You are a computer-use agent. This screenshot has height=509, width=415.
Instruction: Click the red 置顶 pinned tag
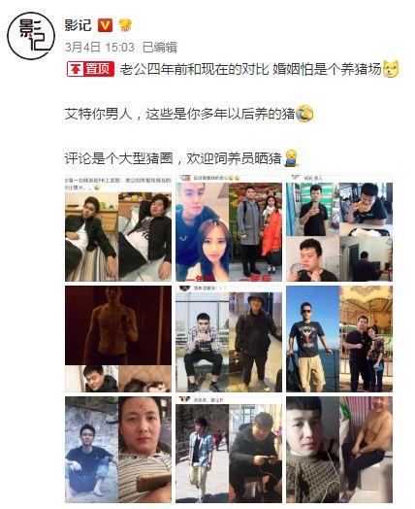click(91, 69)
